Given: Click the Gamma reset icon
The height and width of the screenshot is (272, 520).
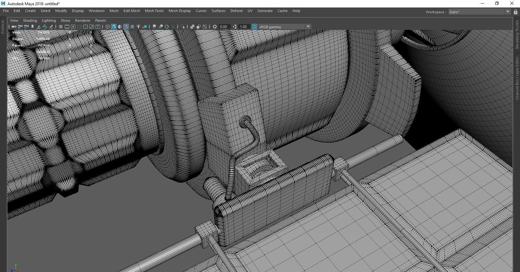Looking at the screenshot, I should click(x=235, y=27).
